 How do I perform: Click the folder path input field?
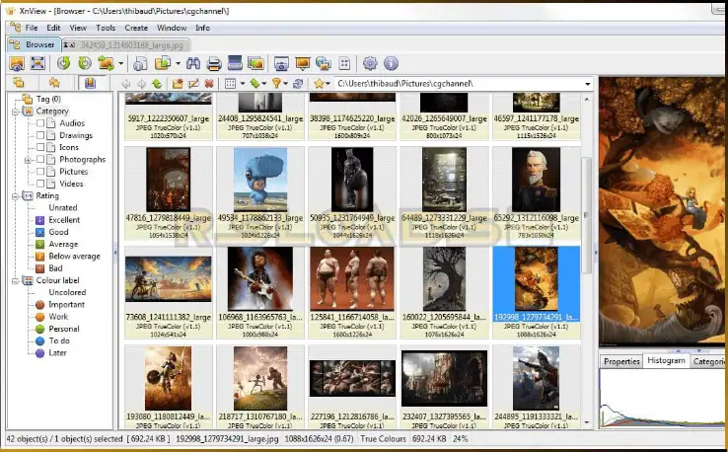(459, 84)
